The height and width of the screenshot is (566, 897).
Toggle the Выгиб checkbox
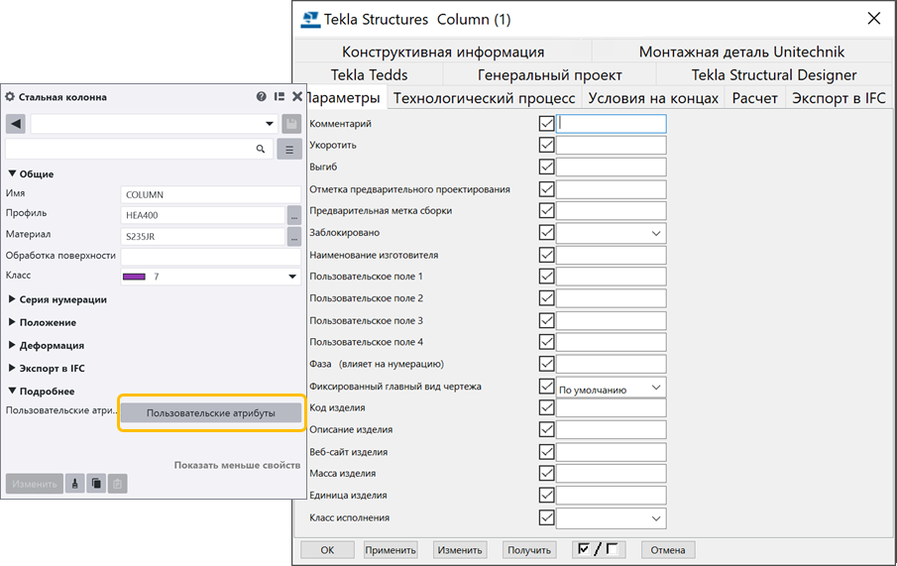pyautogui.click(x=546, y=167)
